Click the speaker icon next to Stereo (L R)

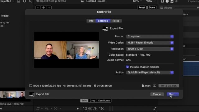pyautogui.click(x=64, y=86)
